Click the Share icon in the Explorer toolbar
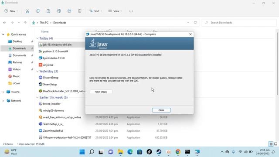 [69, 11]
